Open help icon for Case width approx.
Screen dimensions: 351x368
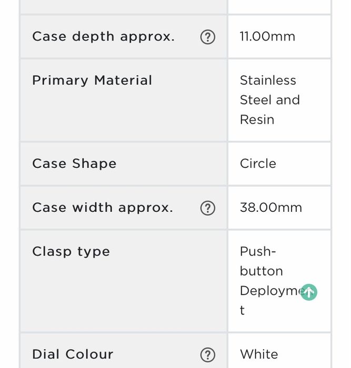[x=208, y=208]
